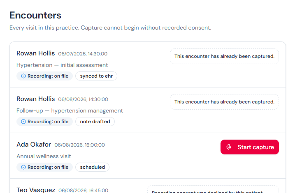Image resolution: width=288 pixels, height=193 pixels.
Task: Click the already-captured notice on the 06/07/2026 row
Action: tap(224, 56)
